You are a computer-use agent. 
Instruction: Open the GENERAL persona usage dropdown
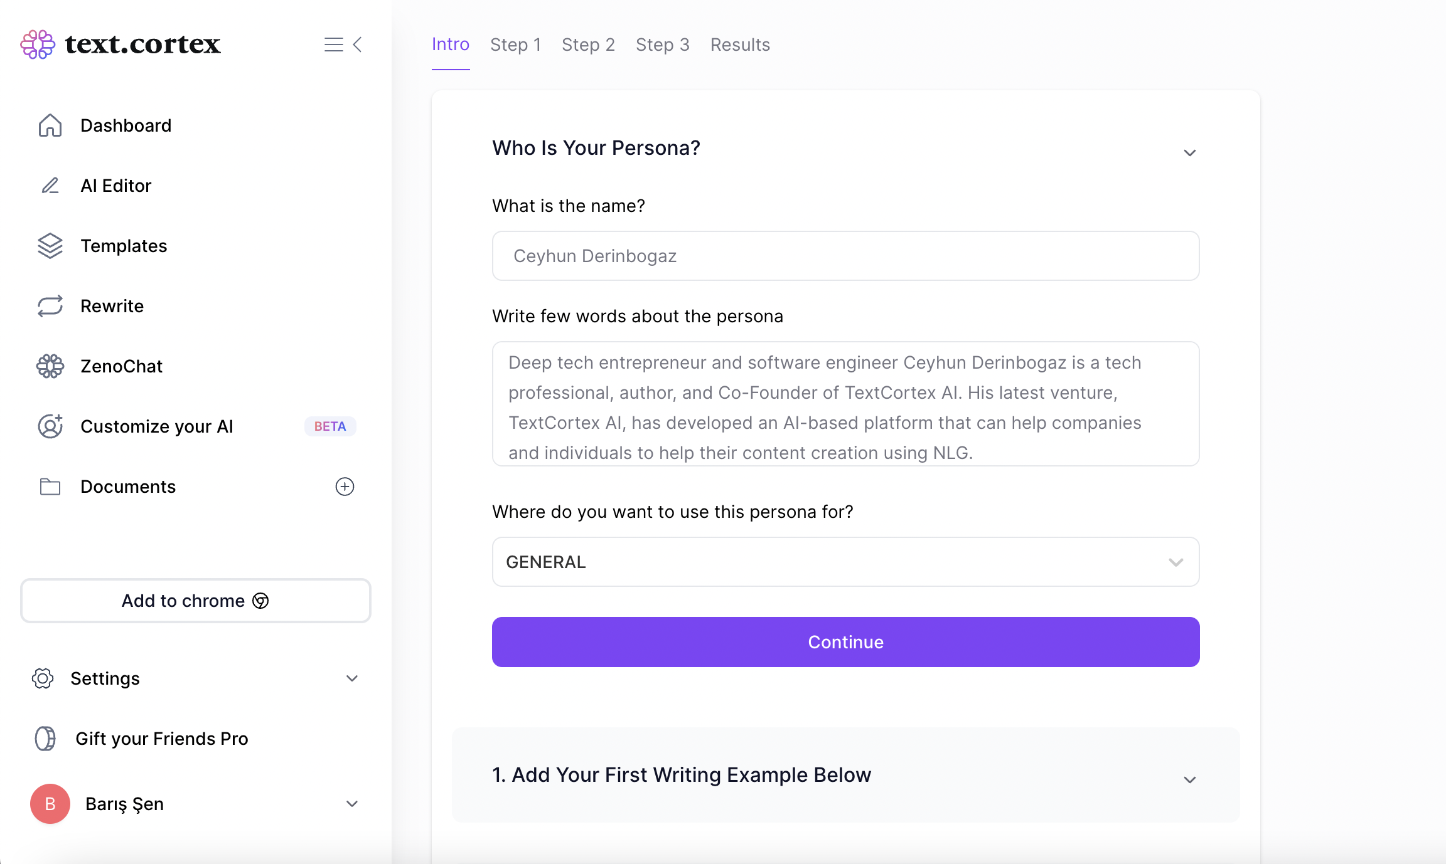click(x=845, y=562)
